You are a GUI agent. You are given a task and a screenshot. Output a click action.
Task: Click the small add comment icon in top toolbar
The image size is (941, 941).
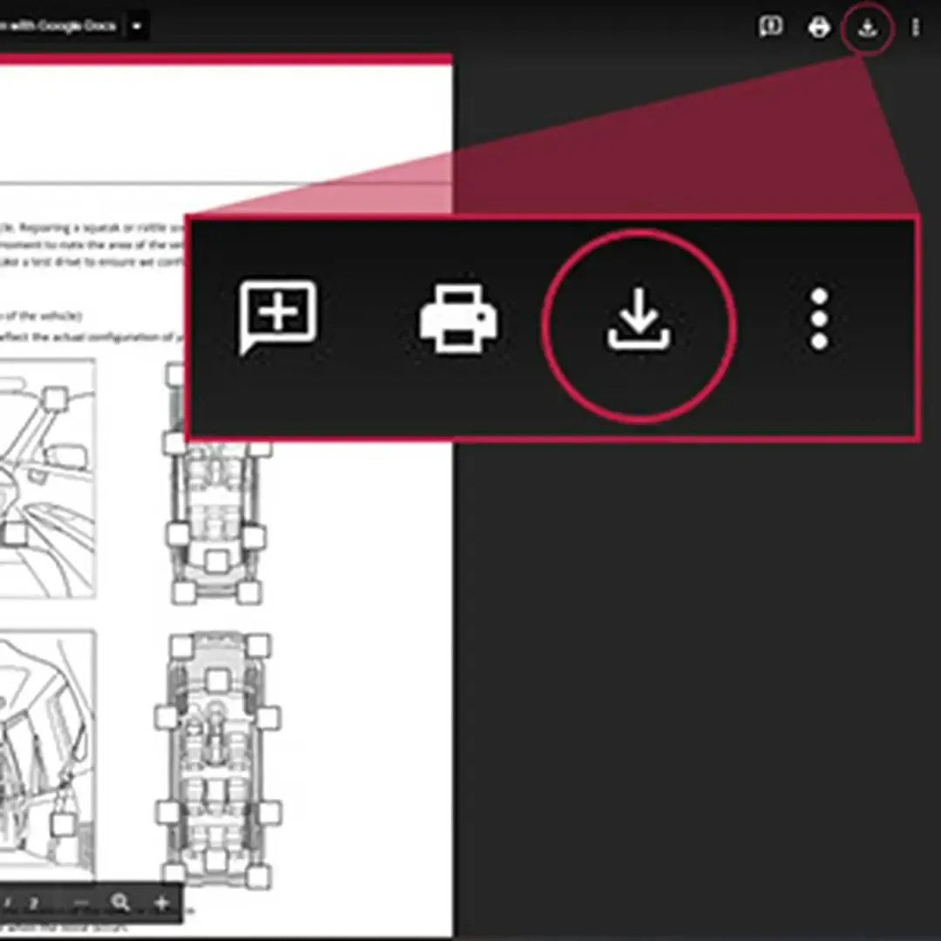[770, 27]
